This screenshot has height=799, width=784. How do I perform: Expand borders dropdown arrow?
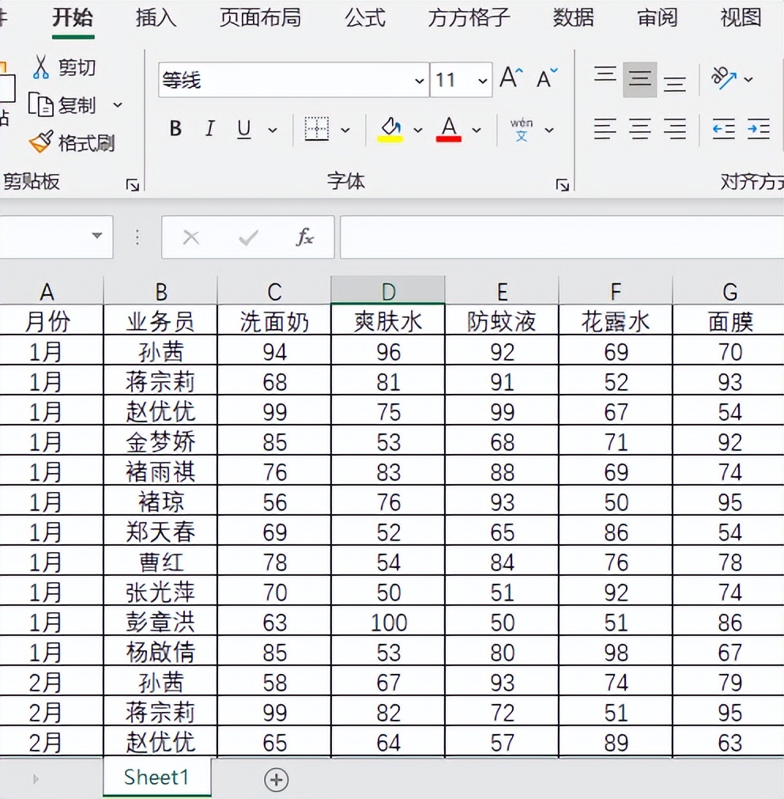pos(345,131)
